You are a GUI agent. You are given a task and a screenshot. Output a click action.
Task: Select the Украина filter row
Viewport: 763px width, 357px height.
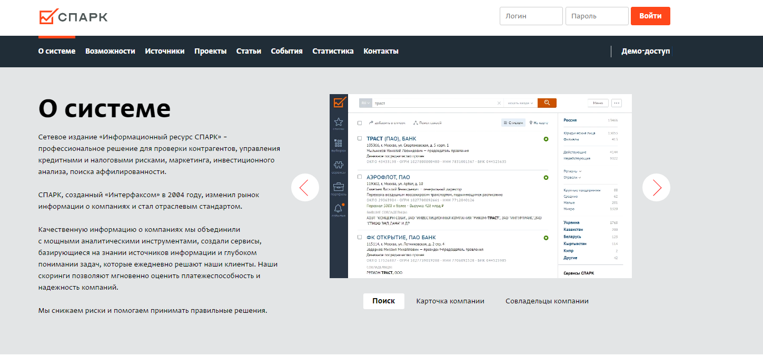pyautogui.click(x=591, y=223)
